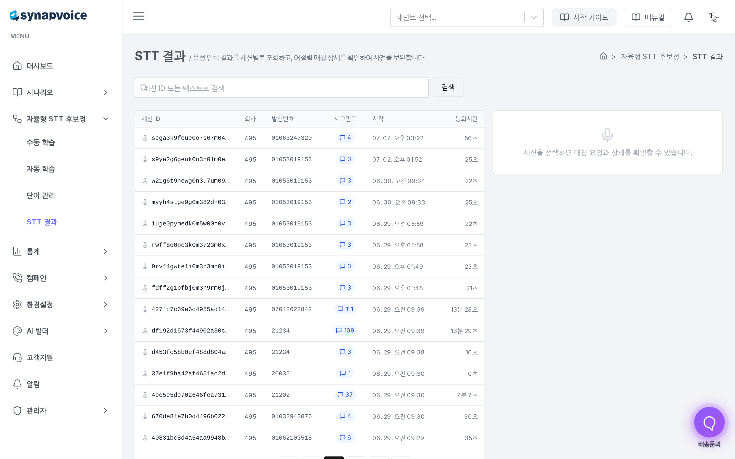Image resolution: width=735 pixels, height=459 pixels.
Task: Select session row df192d1573f44902a30c
Action: 309,330
